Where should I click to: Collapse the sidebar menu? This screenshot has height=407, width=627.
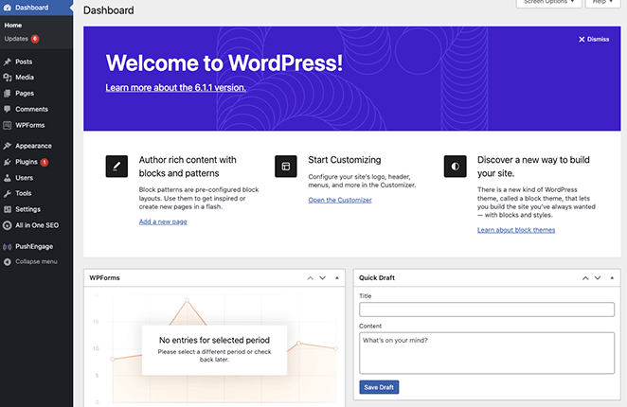(x=36, y=261)
